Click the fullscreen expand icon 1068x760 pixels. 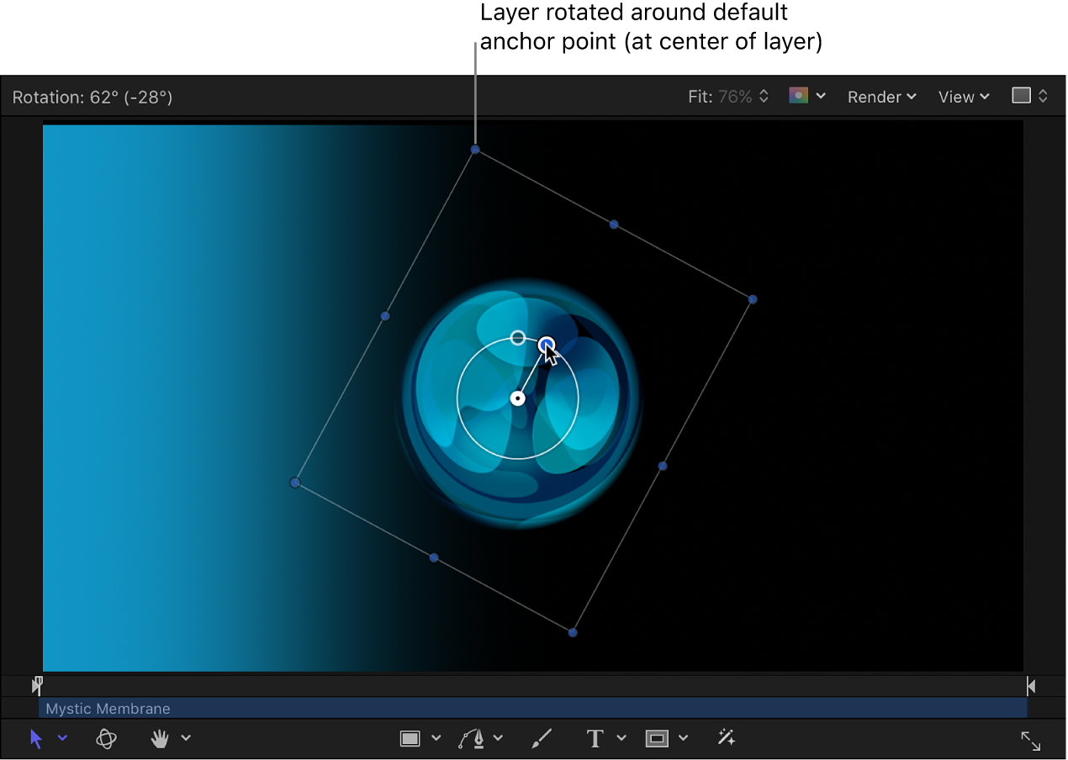1031,741
